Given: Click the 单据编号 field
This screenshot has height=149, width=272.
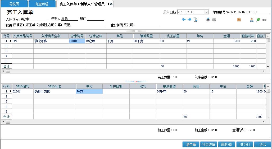Looking at the screenshot, I should 248,12.
